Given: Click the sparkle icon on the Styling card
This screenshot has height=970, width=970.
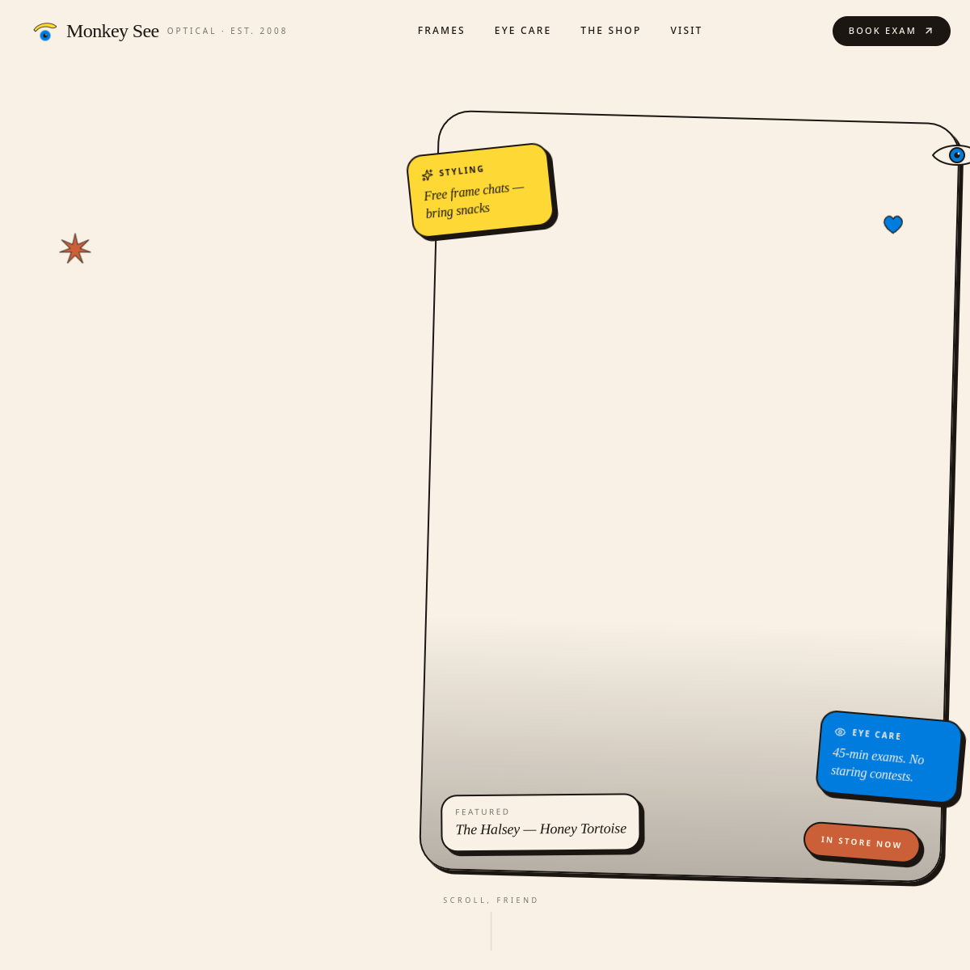Looking at the screenshot, I should (x=428, y=175).
